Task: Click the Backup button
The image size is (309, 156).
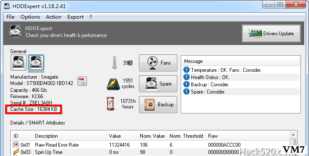Action: click(x=158, y=105)
